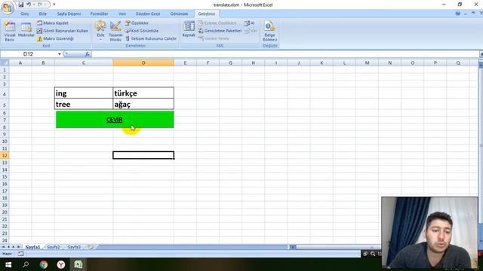Open the Veri tab
Image resolution: width=483 pixels, height=271 pixels.
[122, 14]
